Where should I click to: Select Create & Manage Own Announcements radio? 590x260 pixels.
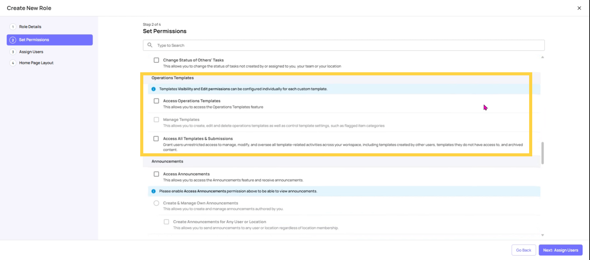point(156,203)
